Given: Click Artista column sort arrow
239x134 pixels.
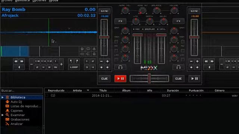Looking at the screenshot, I should 88,90.
